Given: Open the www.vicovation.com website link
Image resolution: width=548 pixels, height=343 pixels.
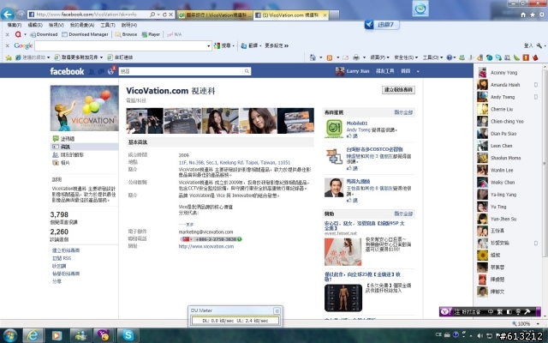Looking at the screenshot, I should pos(206,246).
